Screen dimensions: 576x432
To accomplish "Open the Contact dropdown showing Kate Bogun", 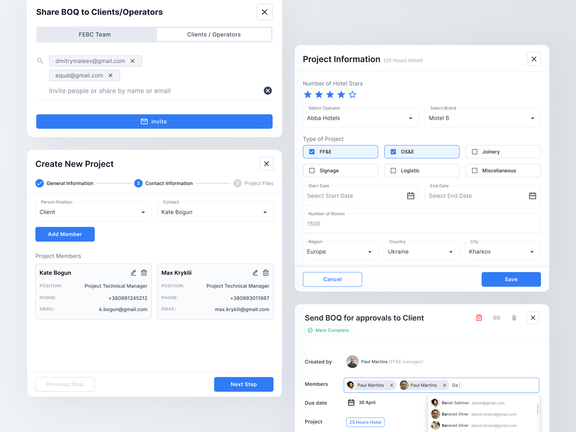I will click(265, 212).
